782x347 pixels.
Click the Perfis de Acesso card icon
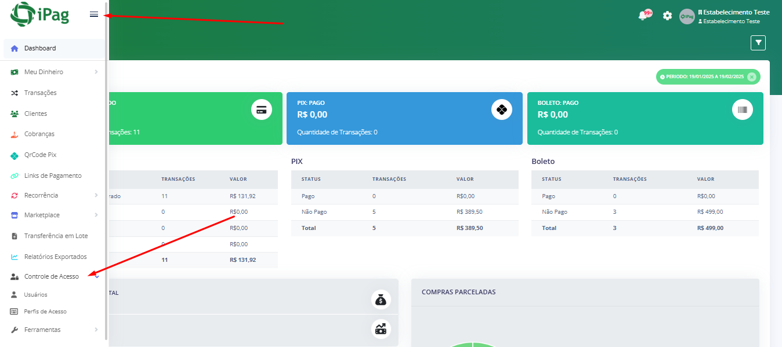(x=14, y=311)
